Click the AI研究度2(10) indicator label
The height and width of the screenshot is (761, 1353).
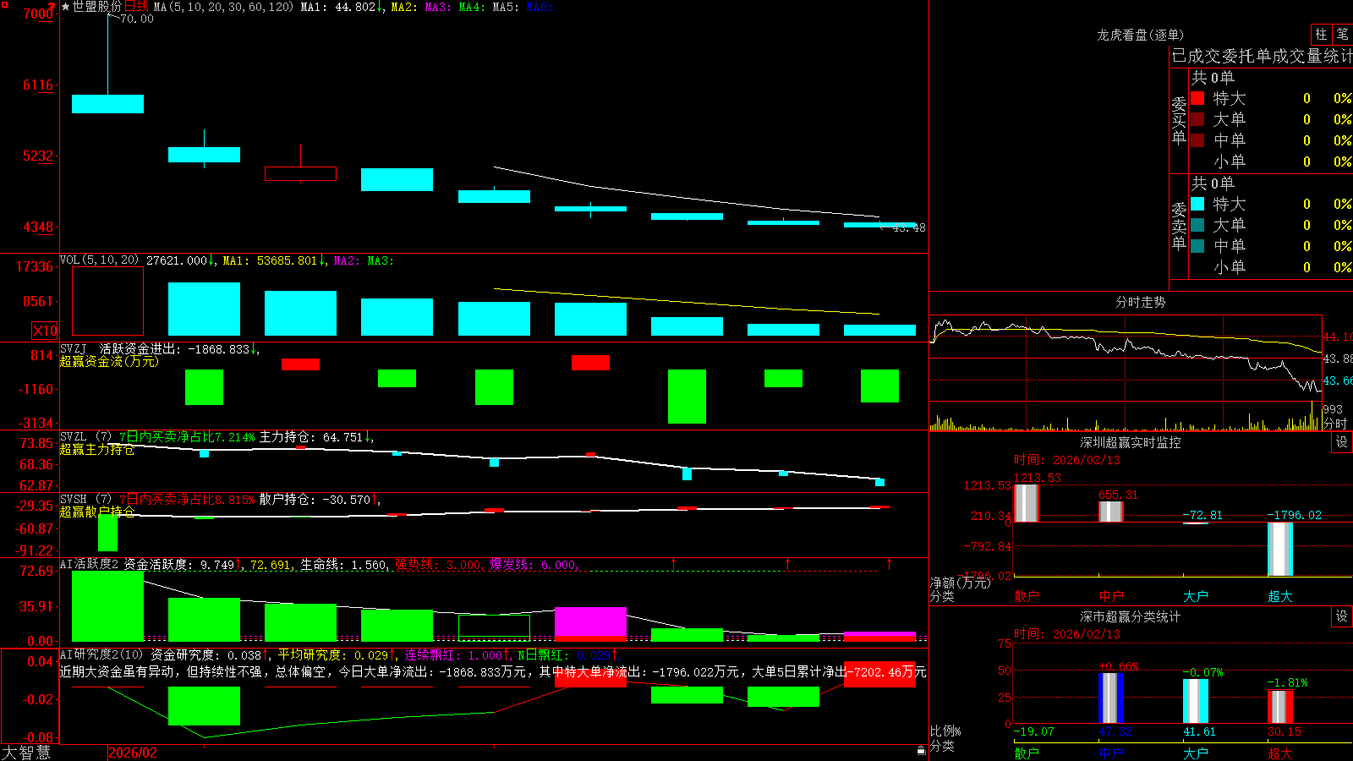(x=101, y=654)
